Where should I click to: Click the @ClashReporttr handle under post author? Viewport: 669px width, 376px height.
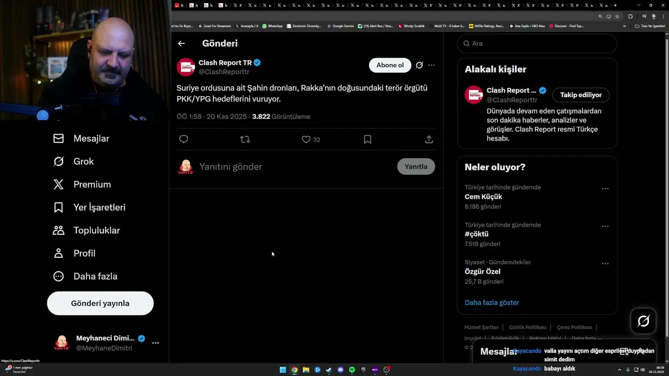pos(224,72)
